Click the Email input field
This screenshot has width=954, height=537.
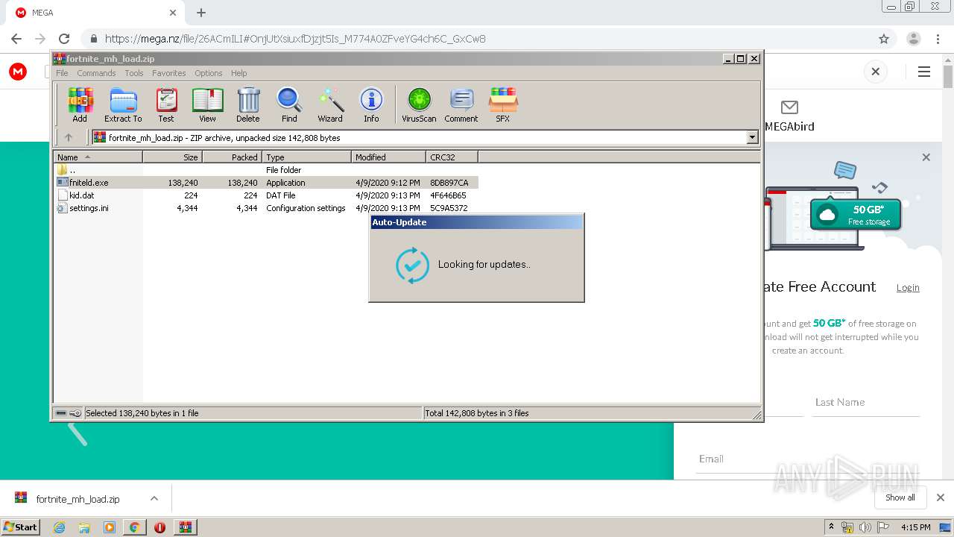pos(809,459)
